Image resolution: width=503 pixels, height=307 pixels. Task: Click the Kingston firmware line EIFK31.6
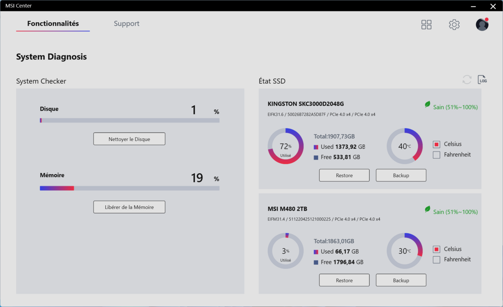pyautogui.click(x=322, y=114)
